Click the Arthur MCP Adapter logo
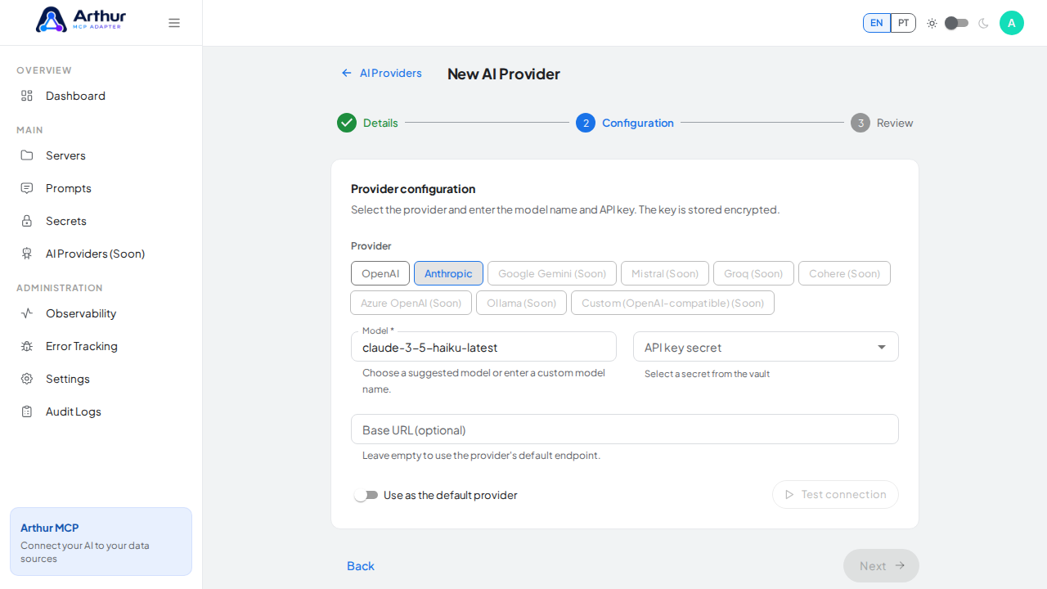The image size is (1047, 589). pos(81,20)
